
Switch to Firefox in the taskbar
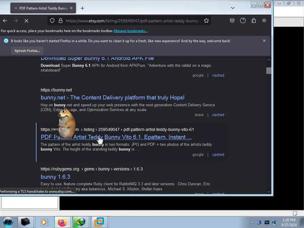pyautogui.click(x=62, y=222)
